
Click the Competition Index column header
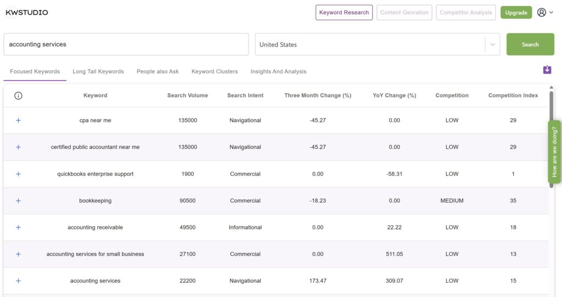(x=513, y=96)
